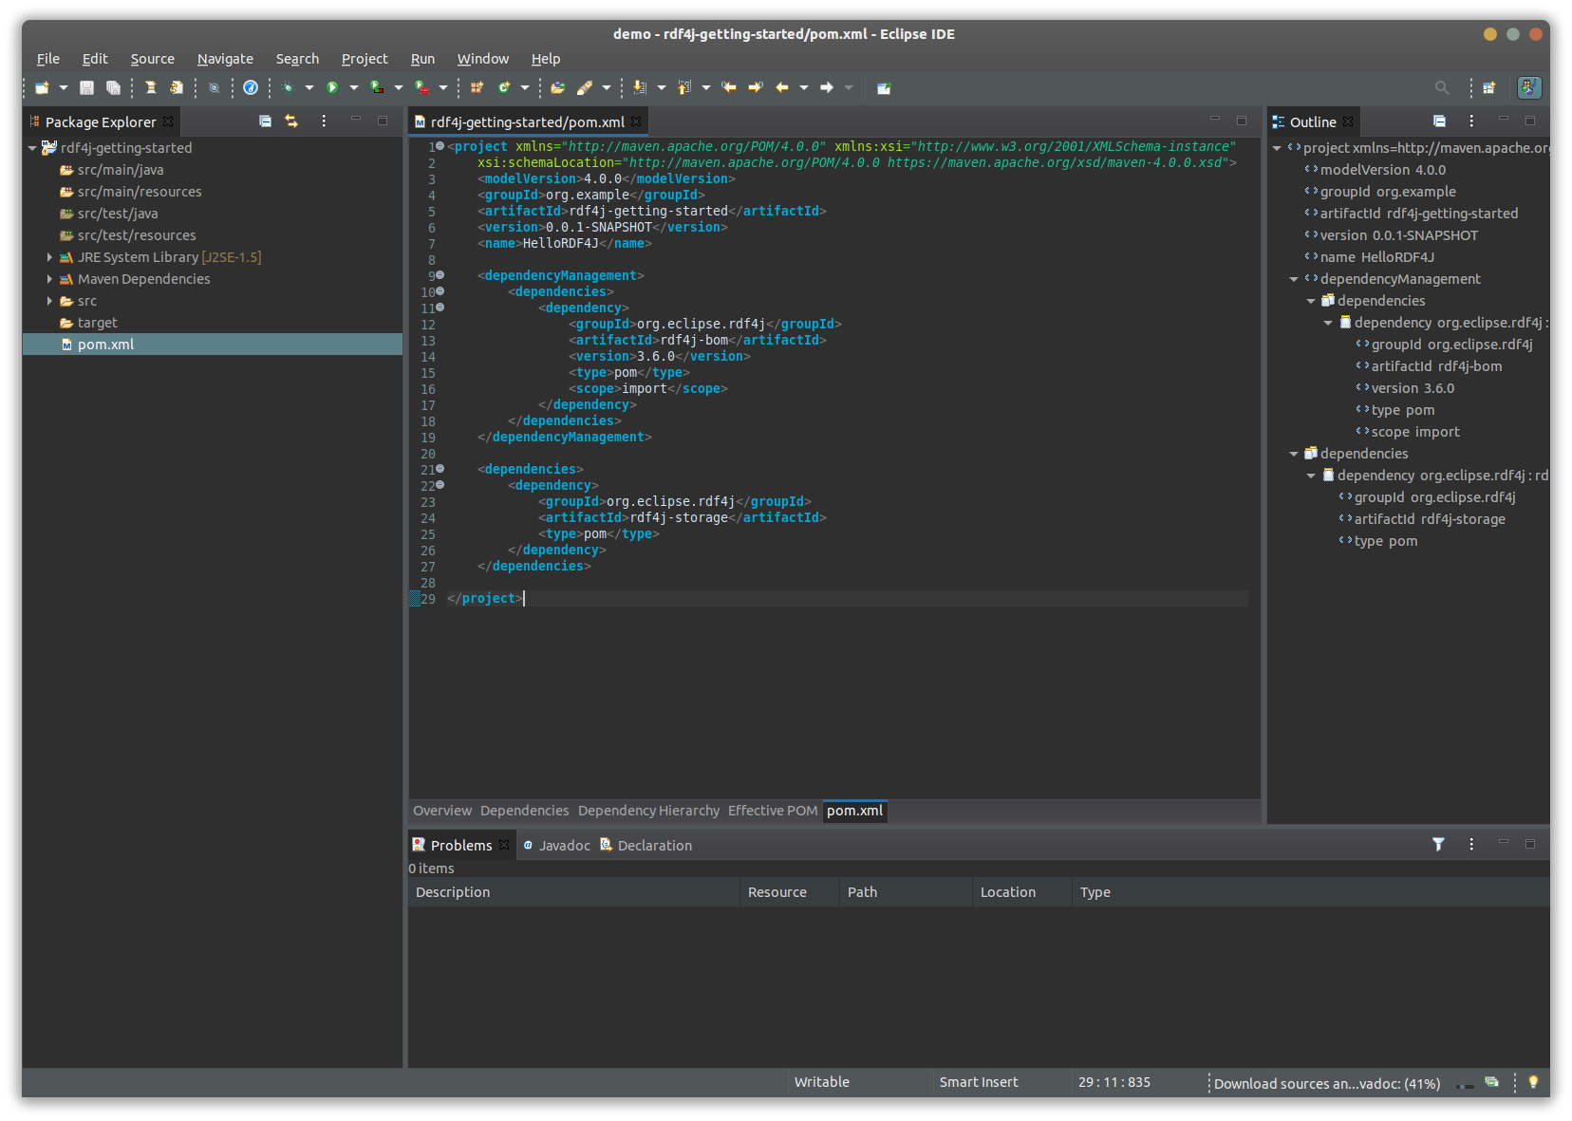Click the Pin Editor toolbar icon
This screenshot has height=1121, width=1572.
(884, 87)
